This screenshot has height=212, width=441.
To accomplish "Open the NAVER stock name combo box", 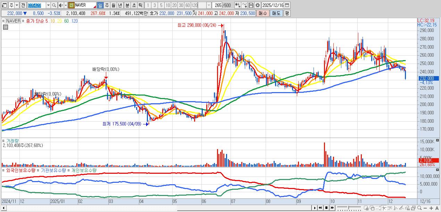I will pos(85,6).
